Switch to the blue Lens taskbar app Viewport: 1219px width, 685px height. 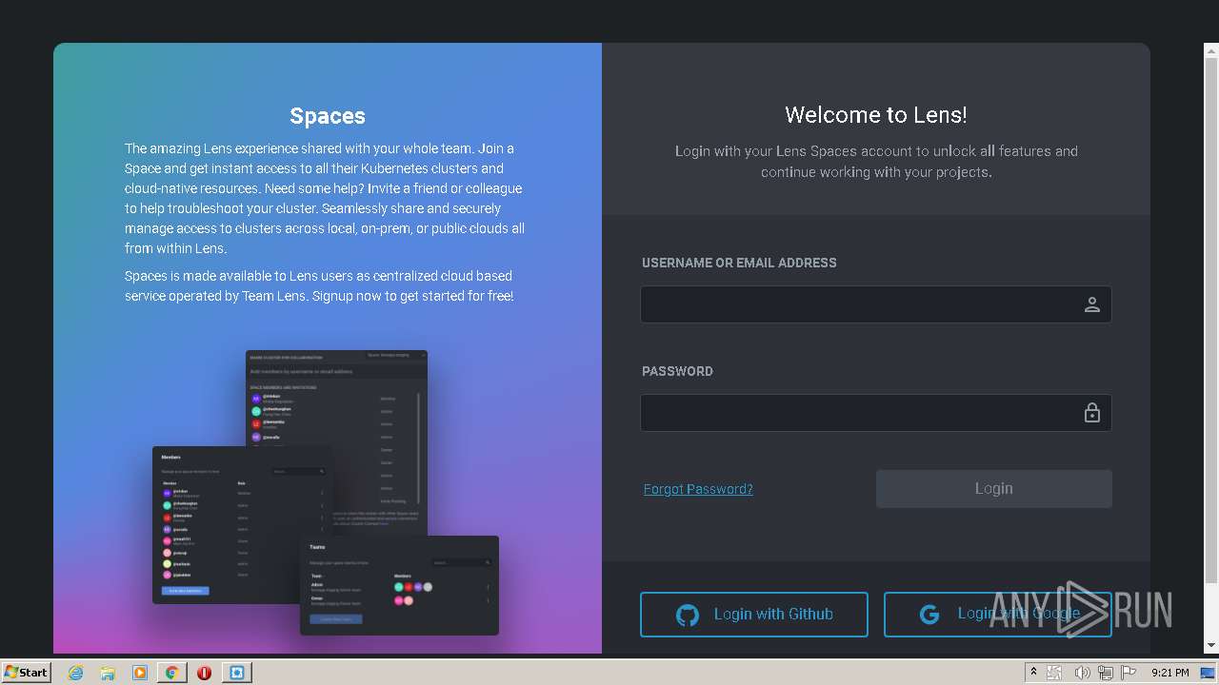tap(236, 673)
